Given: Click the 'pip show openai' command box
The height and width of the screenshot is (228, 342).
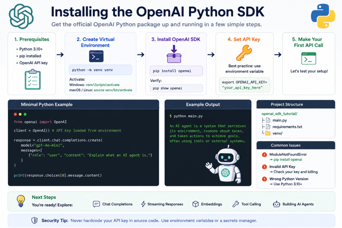Looking at the screenshot, I should [x=176, y=88].
